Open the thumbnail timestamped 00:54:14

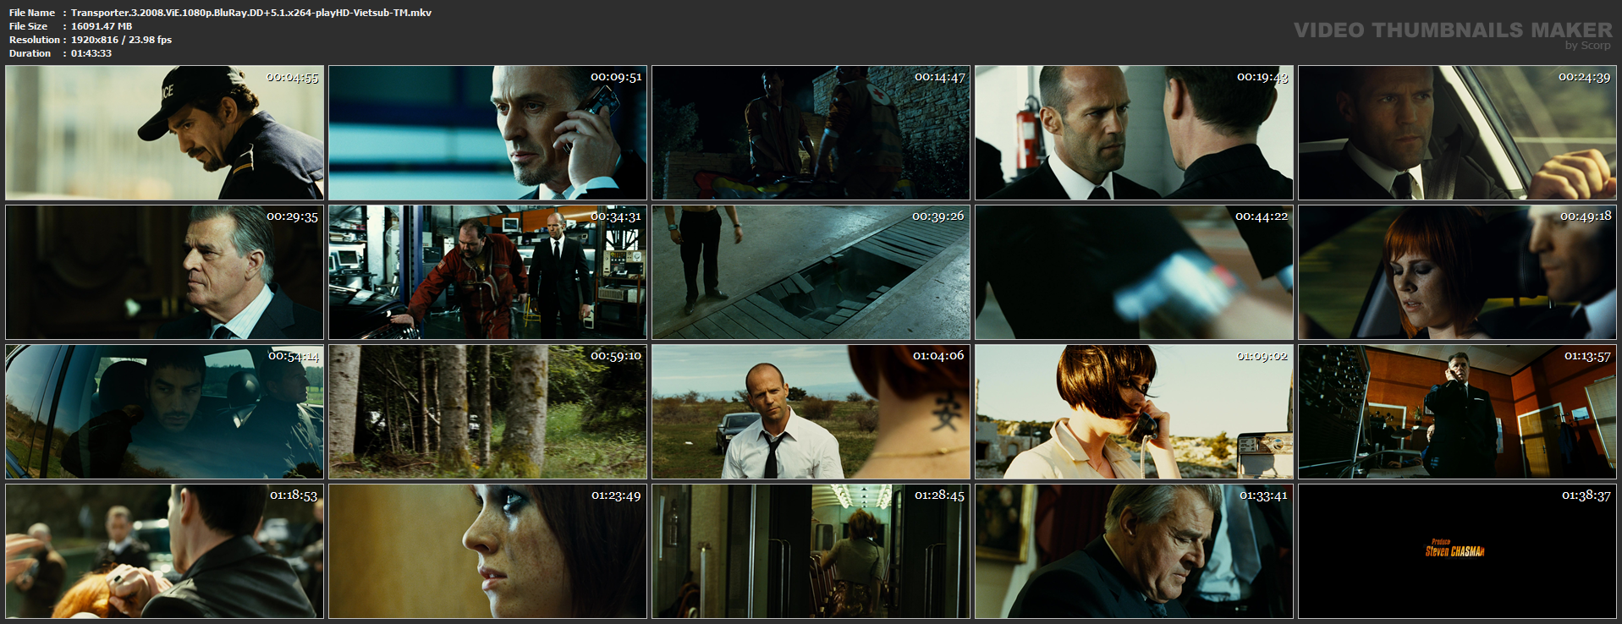click(164, 412)
